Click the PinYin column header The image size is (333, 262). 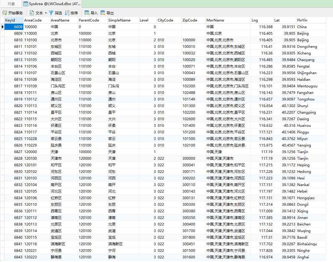(x=311, y=20)
